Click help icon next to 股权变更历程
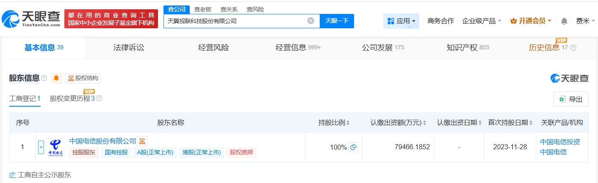Image resolution: width=598 pixels, height=183 pixels. click(99, 99)
